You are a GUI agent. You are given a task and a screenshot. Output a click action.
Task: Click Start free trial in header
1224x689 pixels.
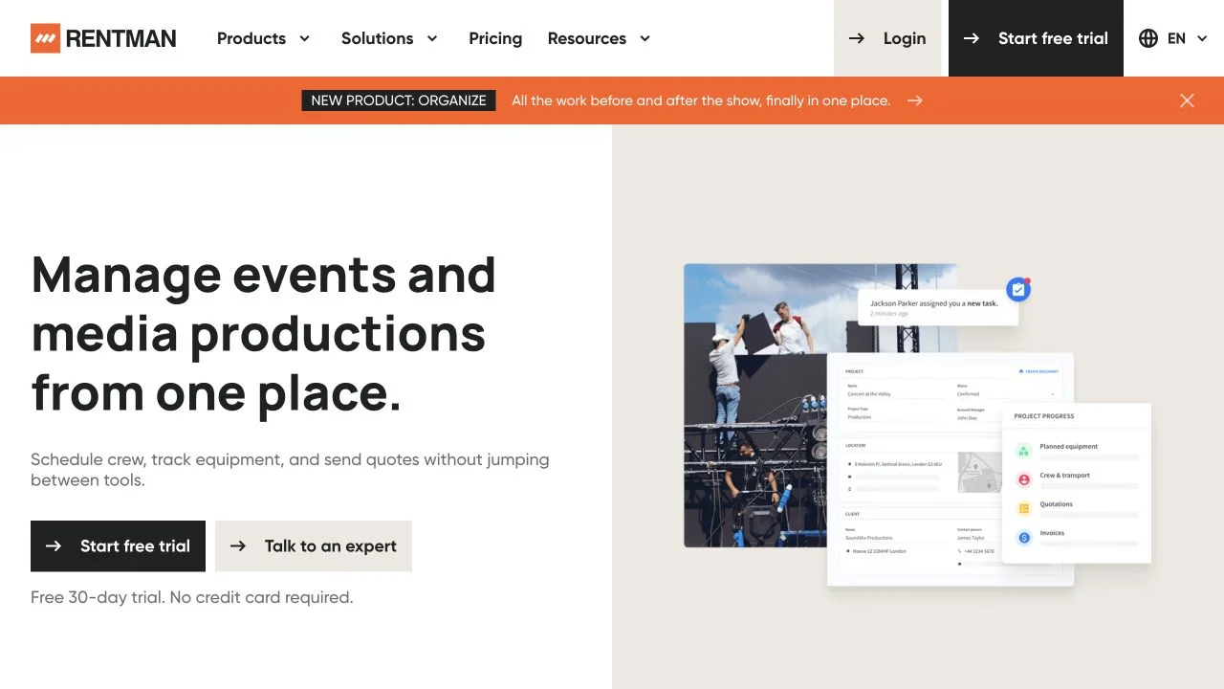[1036, 38]
